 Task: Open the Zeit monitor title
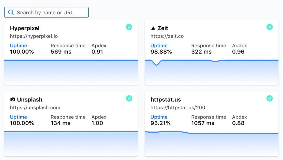pyautogui.click(x=163, y=28)
